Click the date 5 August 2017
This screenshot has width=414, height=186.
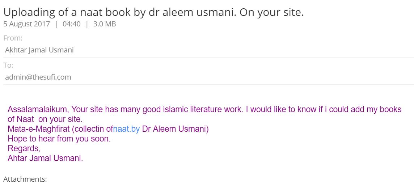(x=26, y=24)
